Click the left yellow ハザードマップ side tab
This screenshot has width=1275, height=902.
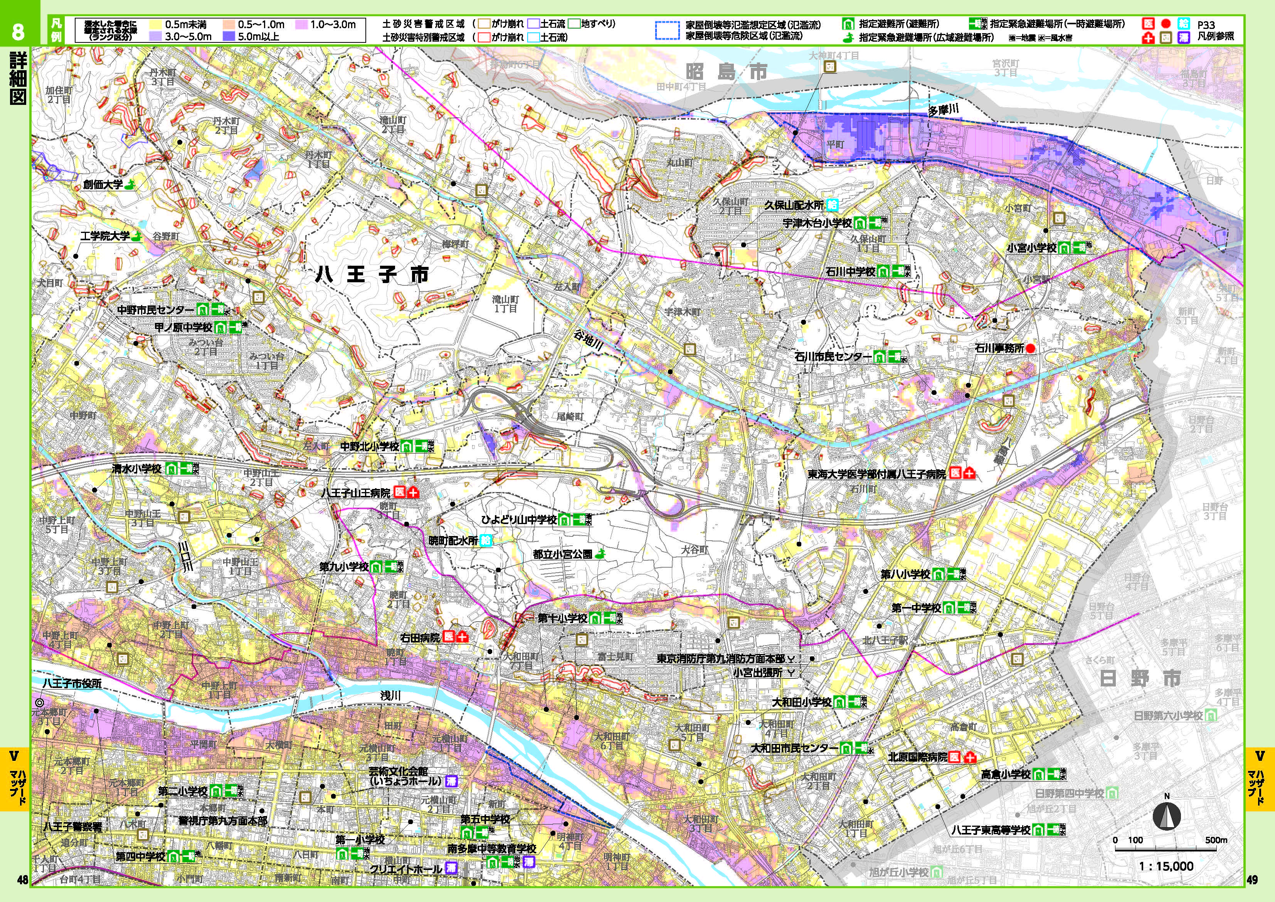click(15, 779)
